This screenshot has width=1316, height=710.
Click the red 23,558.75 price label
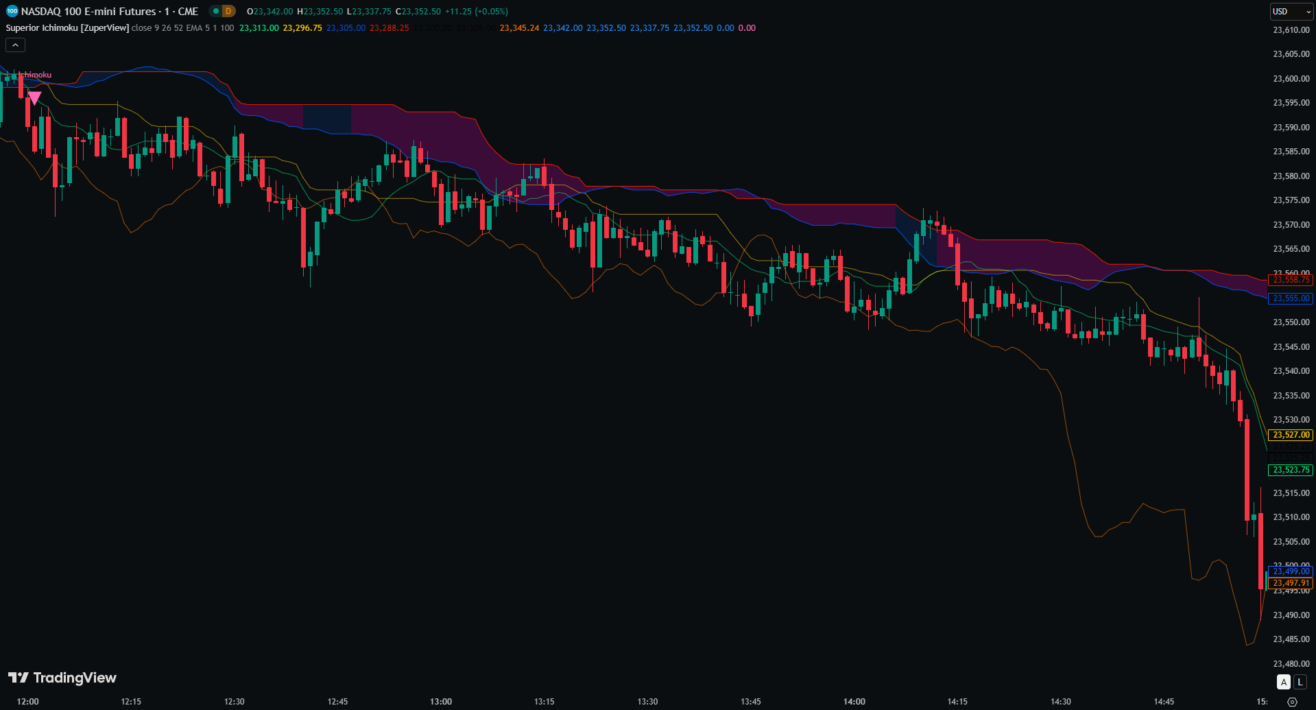pyautogui.click(x=1291, y=280)
